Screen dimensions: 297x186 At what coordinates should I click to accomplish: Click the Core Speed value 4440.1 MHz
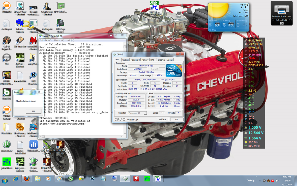[136, 97]
